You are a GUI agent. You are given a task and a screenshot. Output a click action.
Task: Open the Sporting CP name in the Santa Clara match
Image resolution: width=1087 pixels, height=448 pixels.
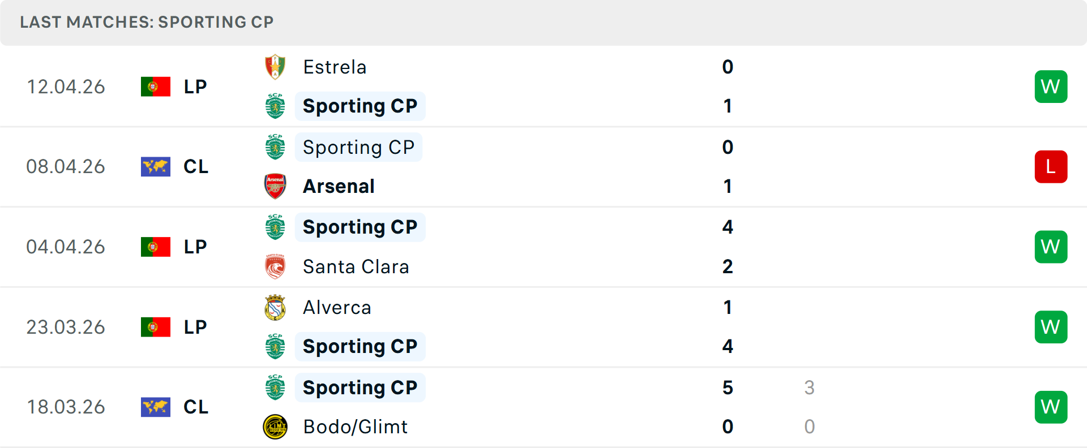click(x=360, y=227)
